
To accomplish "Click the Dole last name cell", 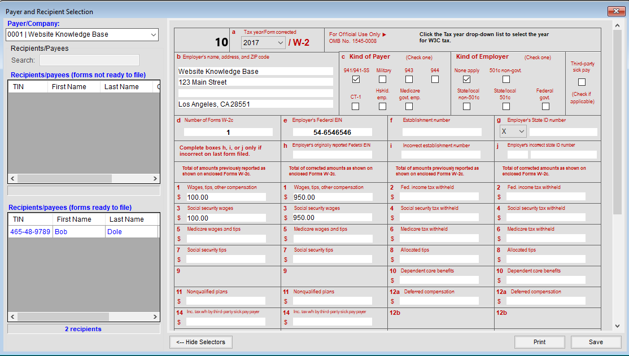I will tap(132, 232).
